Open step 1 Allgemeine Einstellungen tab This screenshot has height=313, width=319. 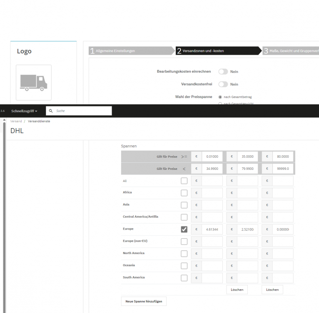[x=132, y=51]
